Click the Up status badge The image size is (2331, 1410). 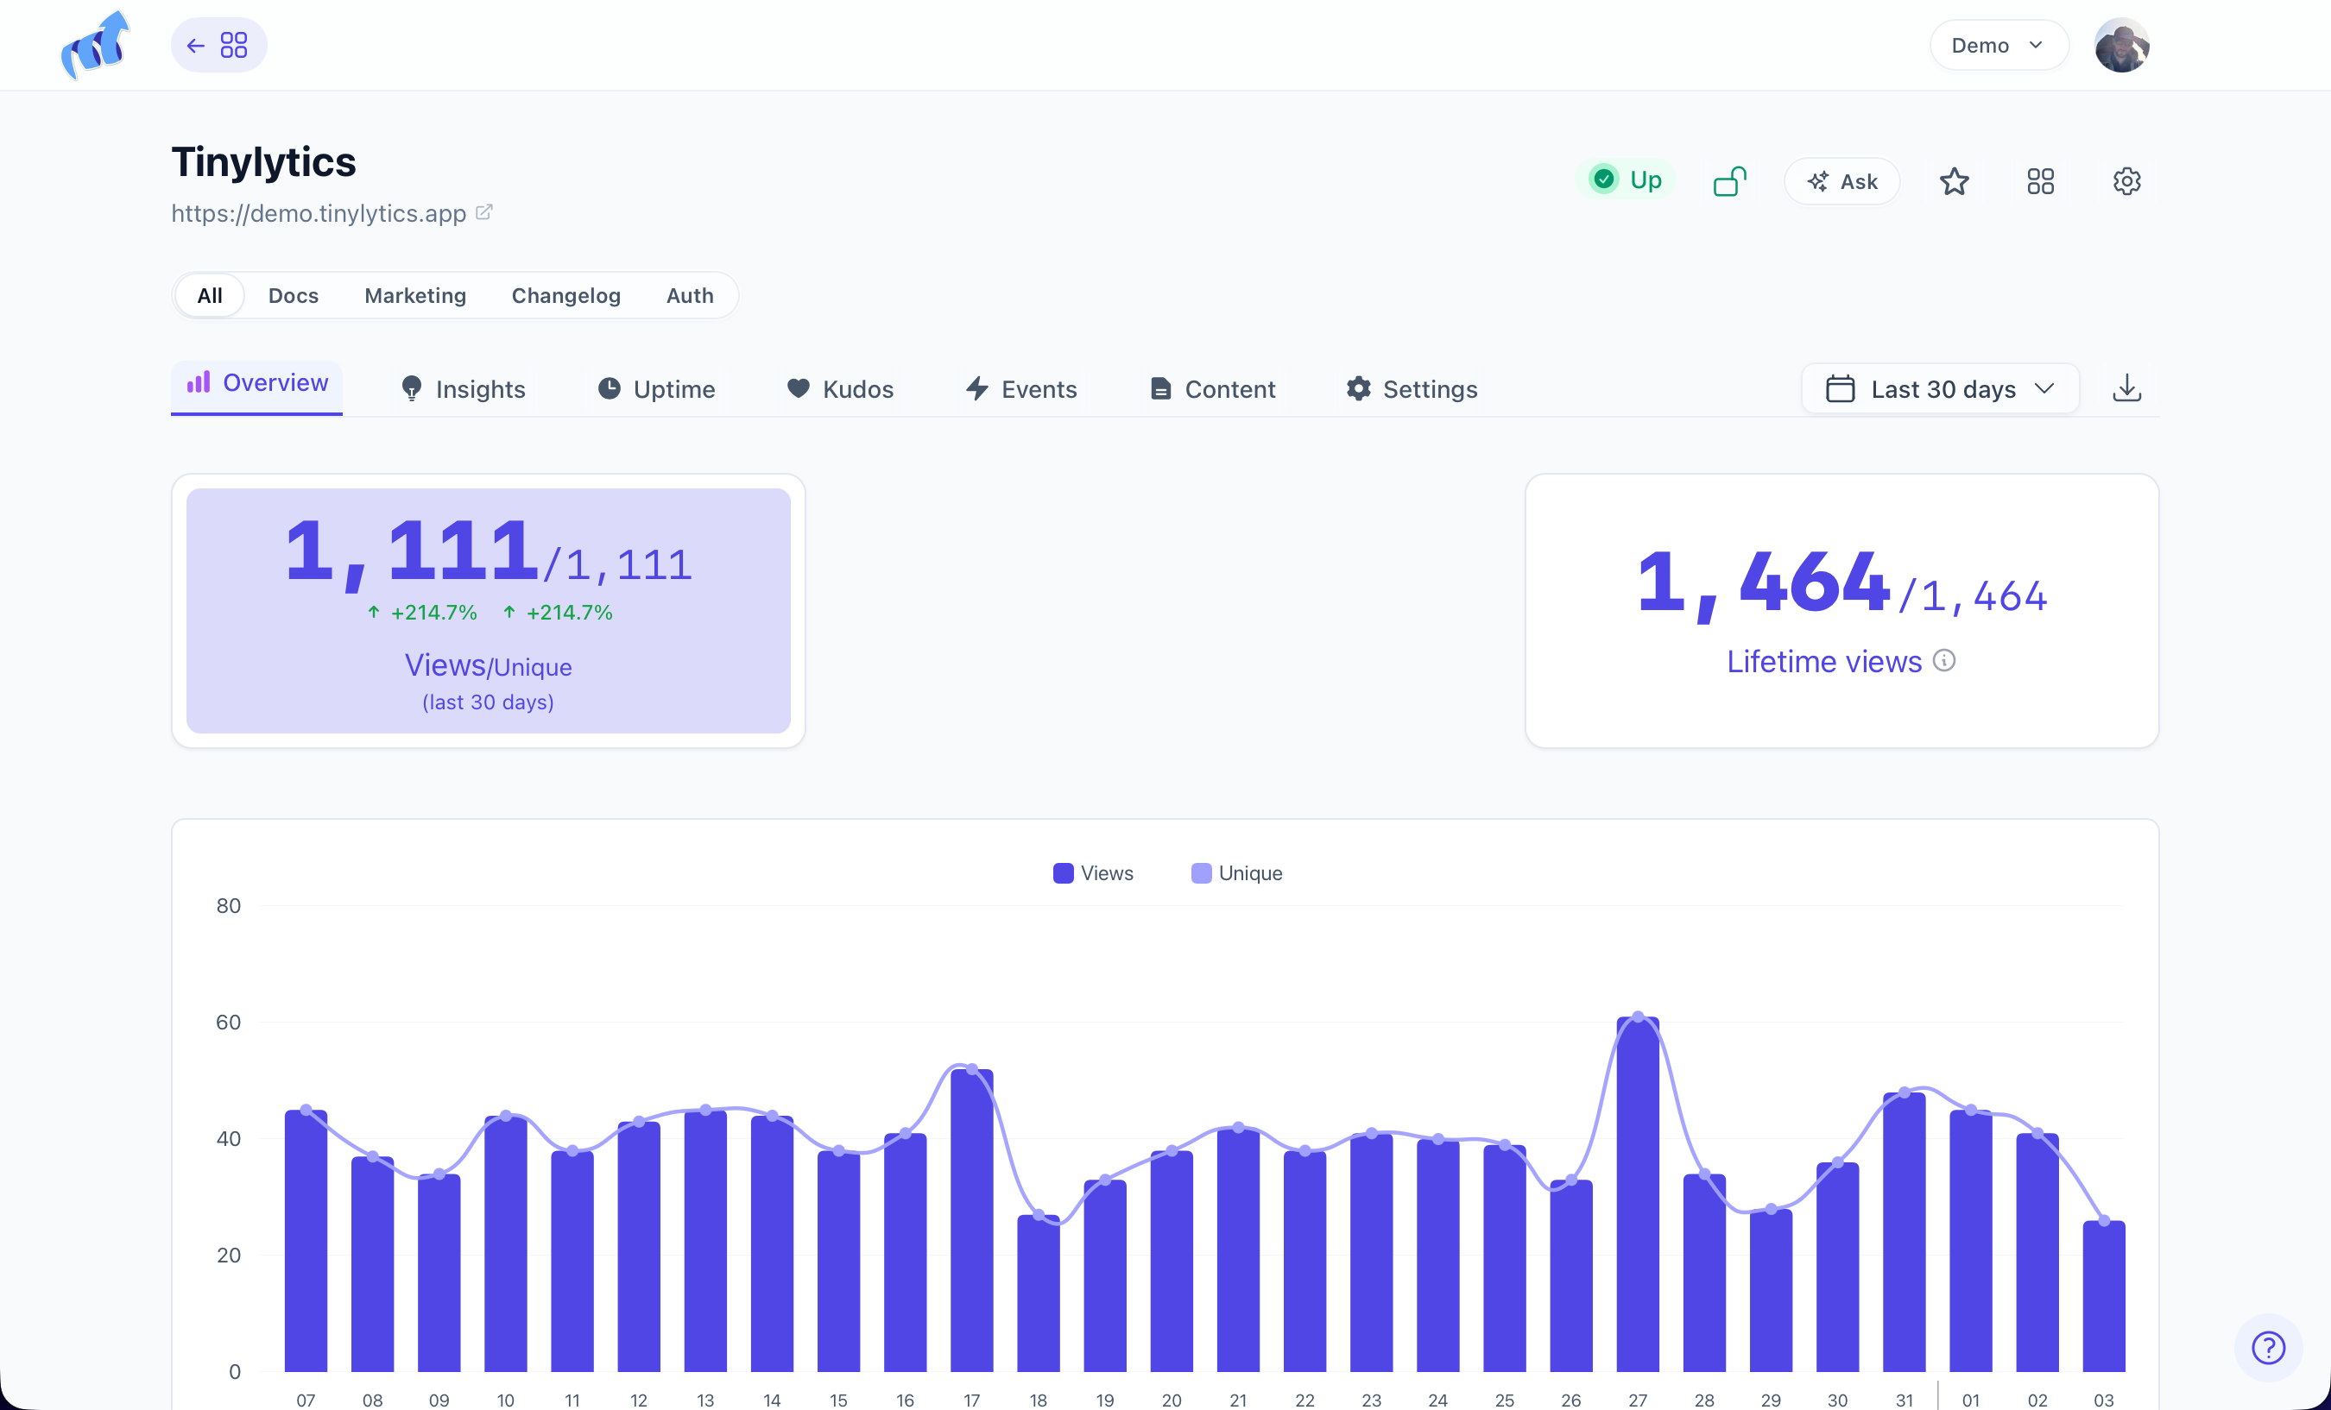(x=1626, y=179)
